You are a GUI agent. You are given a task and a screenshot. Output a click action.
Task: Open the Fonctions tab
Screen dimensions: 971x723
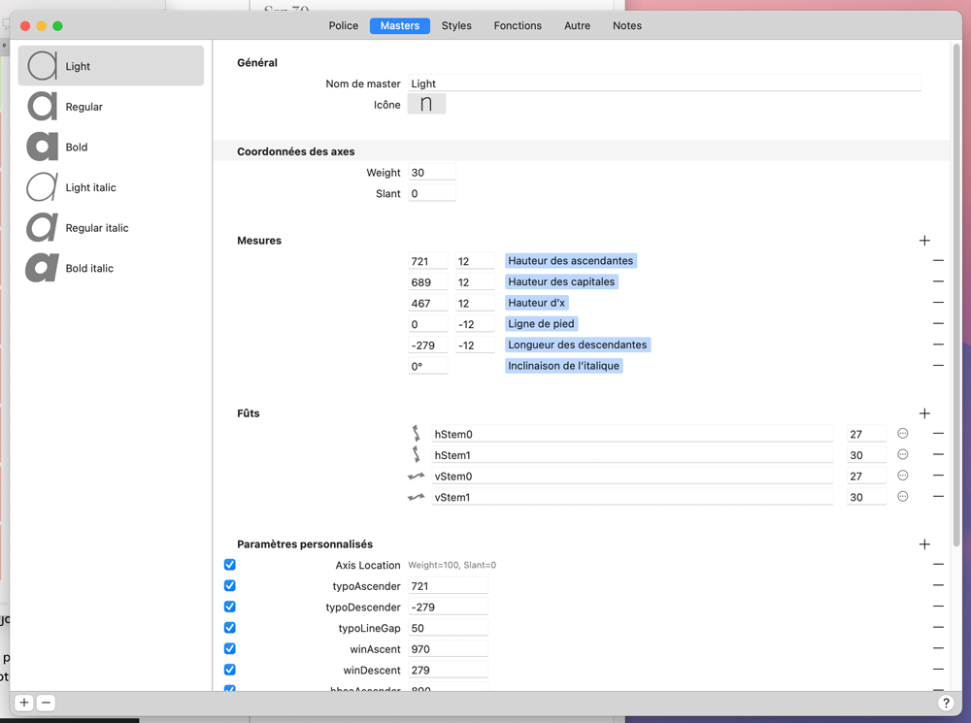518,26
